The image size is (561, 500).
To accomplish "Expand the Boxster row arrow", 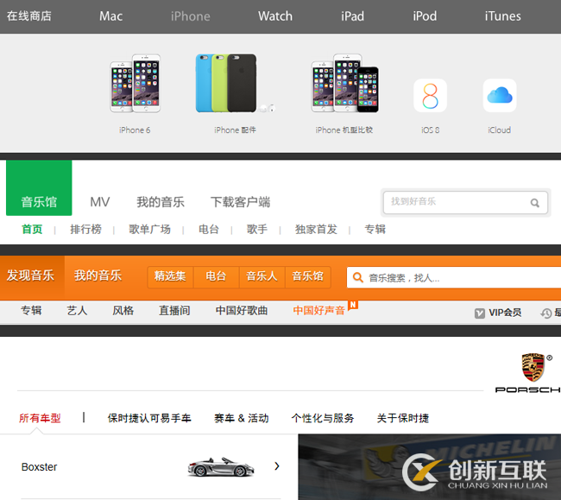I will pos(277,466).
